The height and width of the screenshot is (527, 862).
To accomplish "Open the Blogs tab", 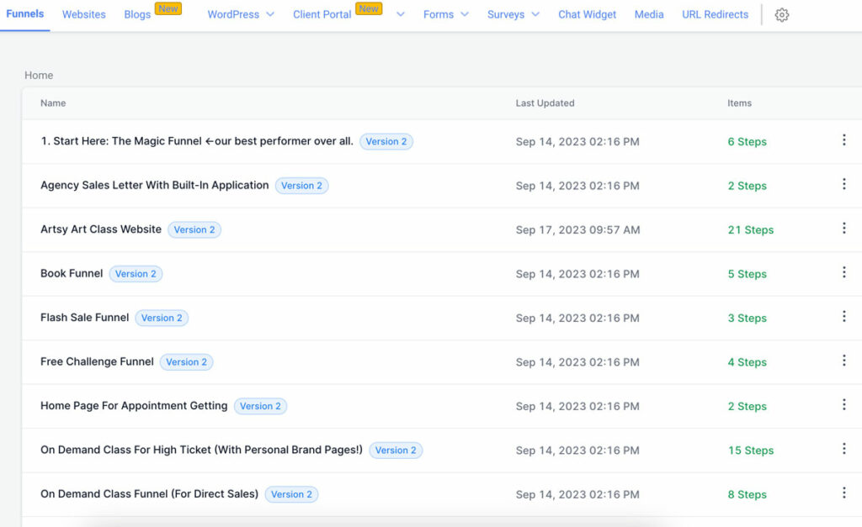I will 137,14.
